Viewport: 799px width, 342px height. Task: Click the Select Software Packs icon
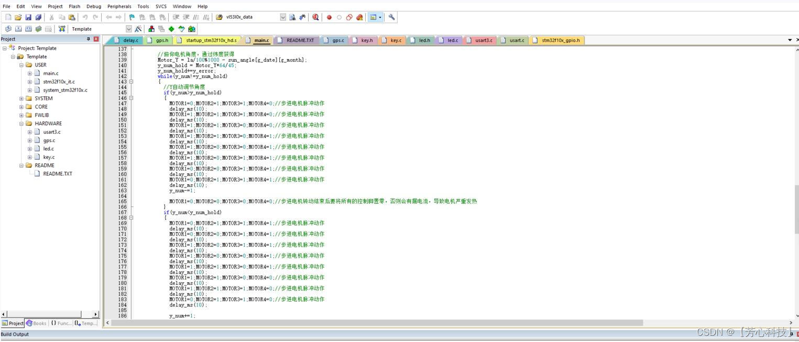pyautogui.click(x=181, y=29)
